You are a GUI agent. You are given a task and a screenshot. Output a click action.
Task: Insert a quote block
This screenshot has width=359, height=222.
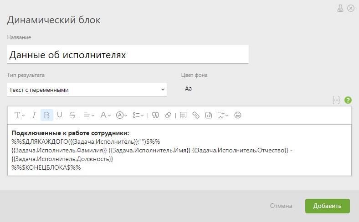(155, 115)
